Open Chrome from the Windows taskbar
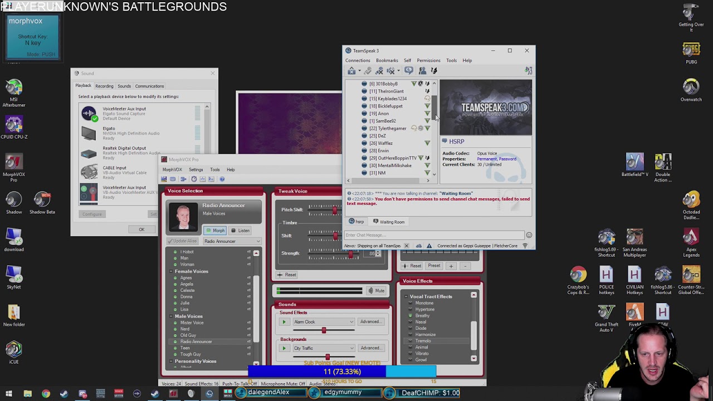Image resolution: width=713 pixels, height=401 pixels. point(46,394)
